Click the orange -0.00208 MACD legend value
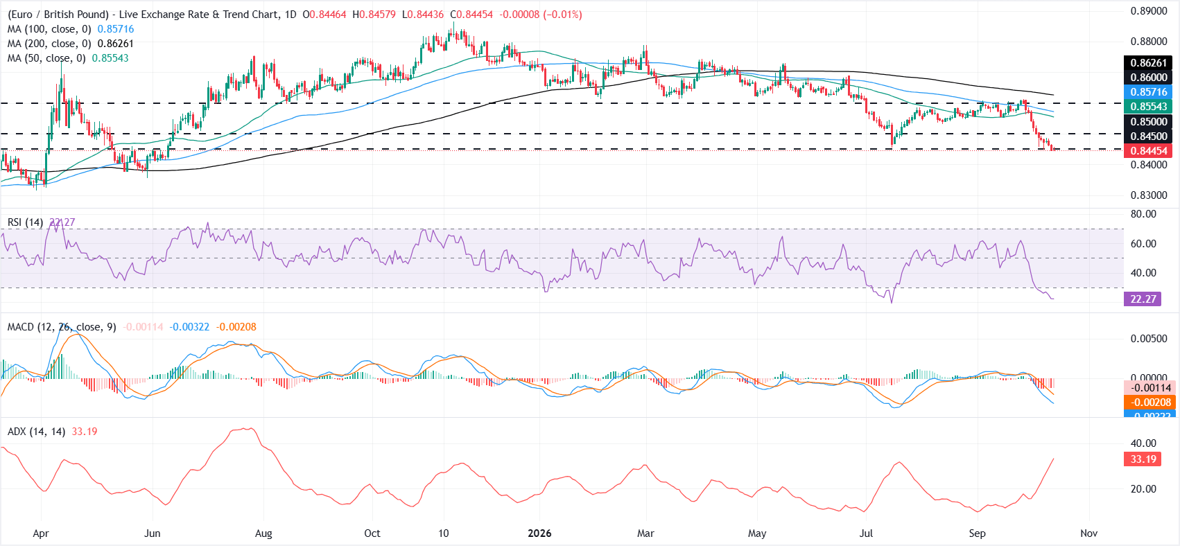This screenshot has width=1180, height=548. pos(236,327)
